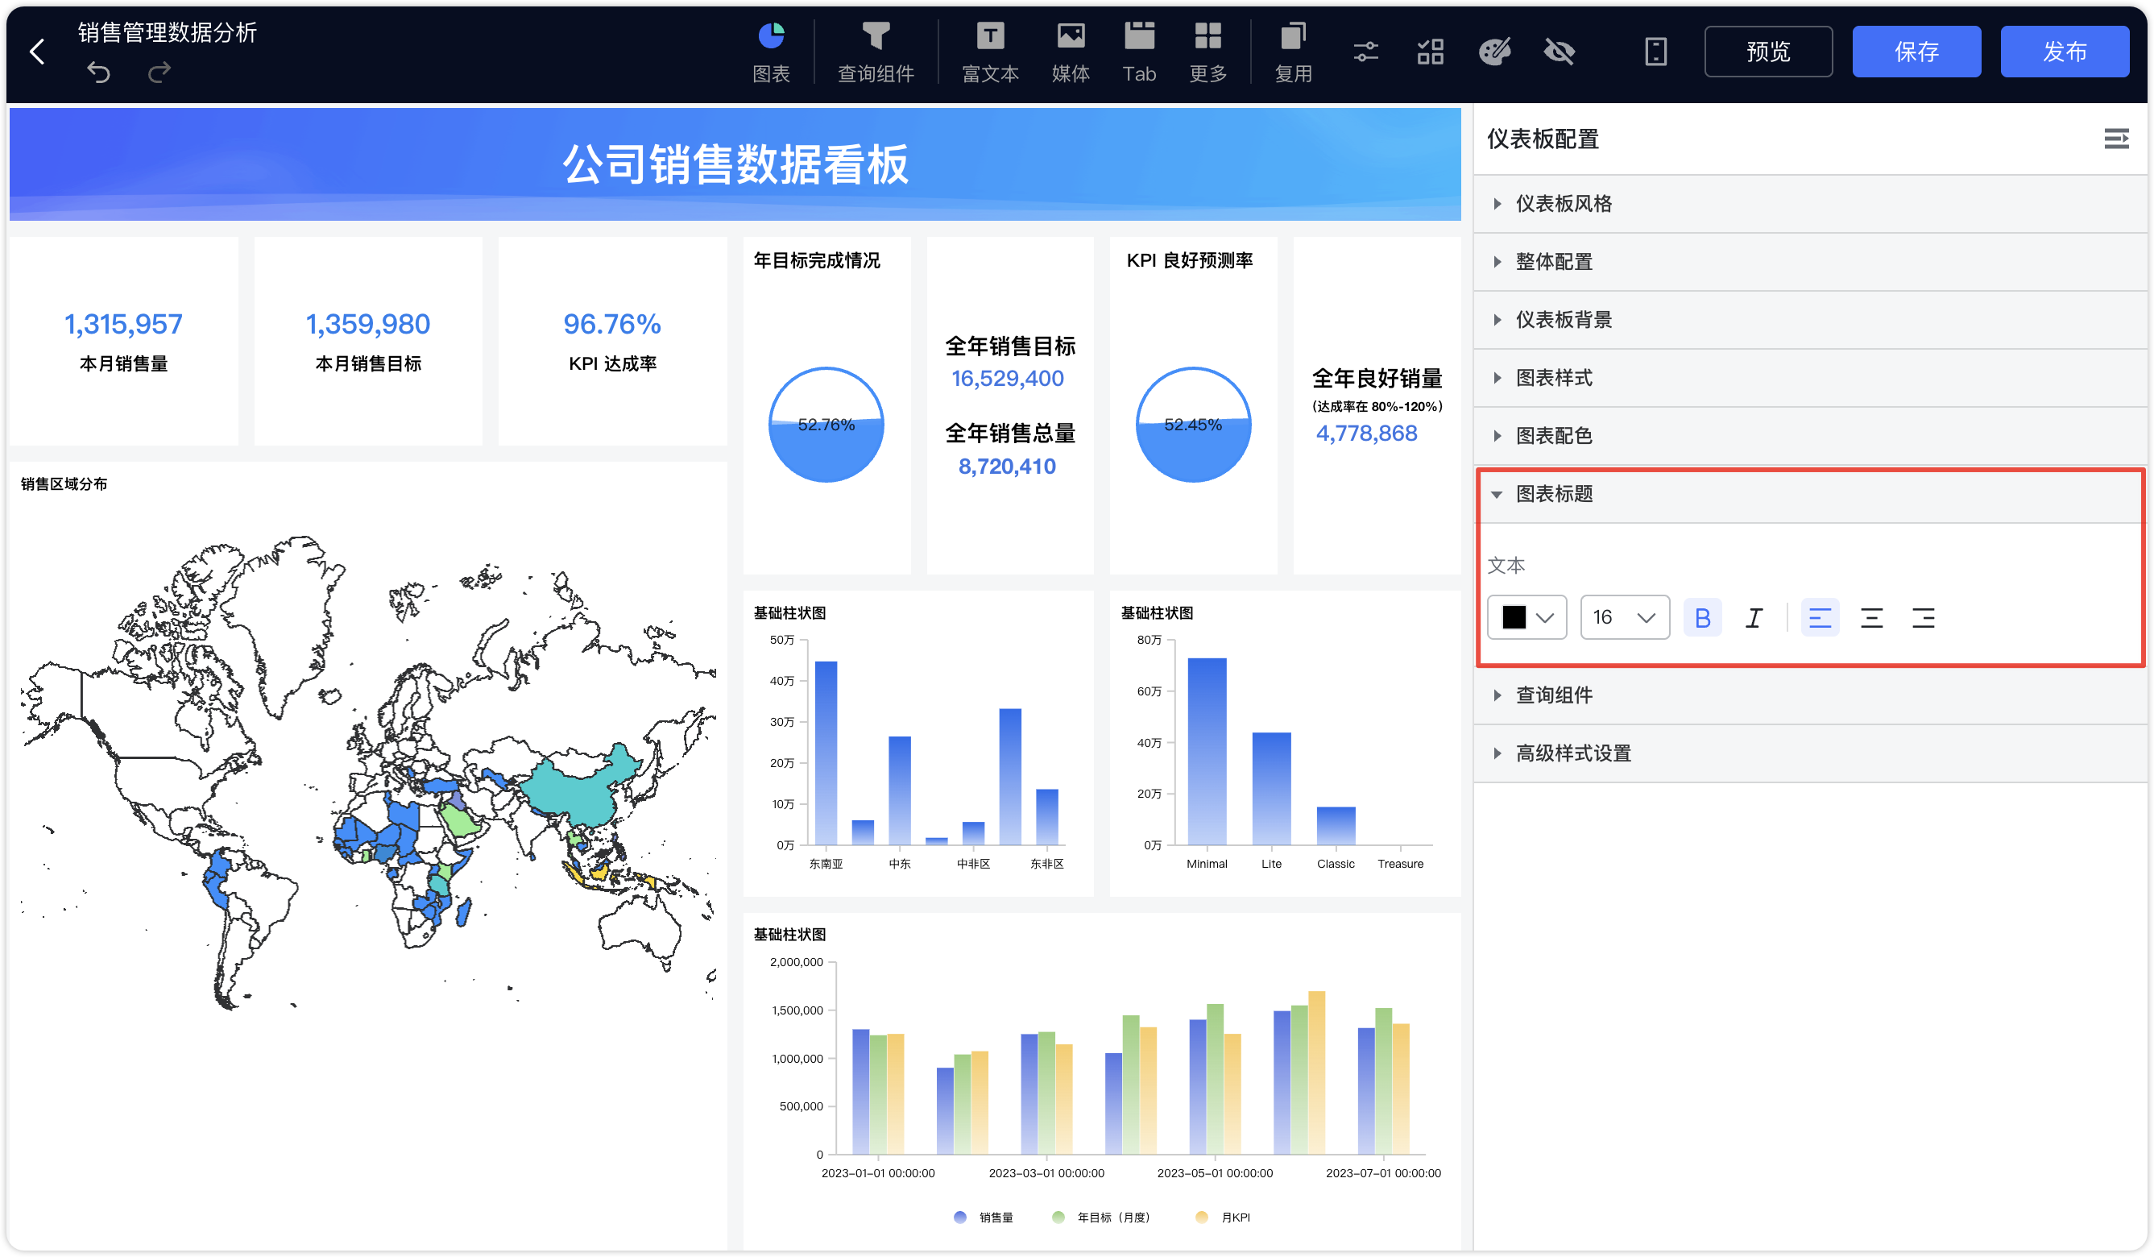Screen dimensions: 2154x1257
Task: Expand the 图表配色 section
Action: tap(1809, 436)
